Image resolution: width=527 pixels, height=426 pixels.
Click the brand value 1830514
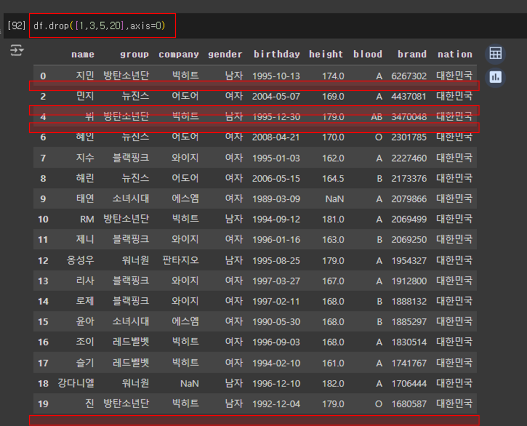coord(409,342)
